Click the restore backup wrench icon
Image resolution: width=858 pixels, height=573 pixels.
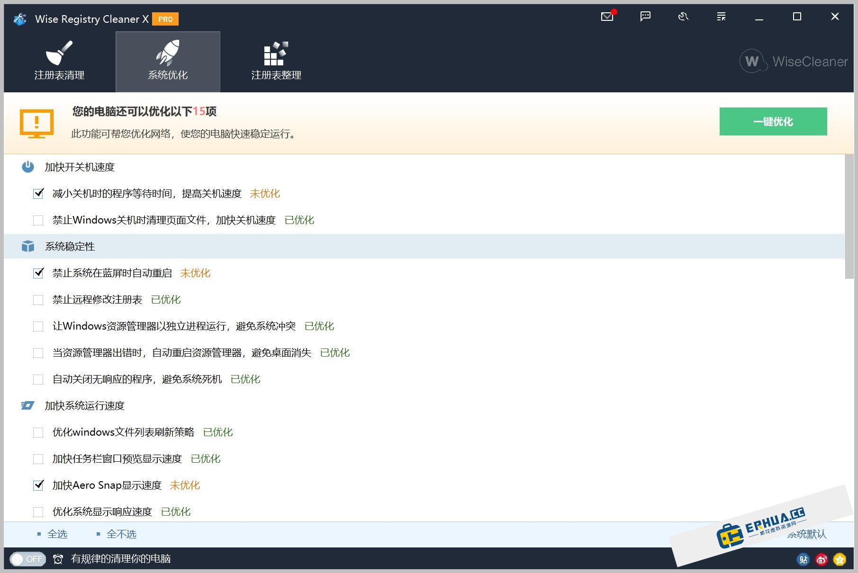pos(683,17)
